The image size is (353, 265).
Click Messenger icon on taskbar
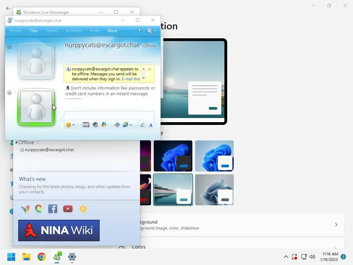point(57,257)
